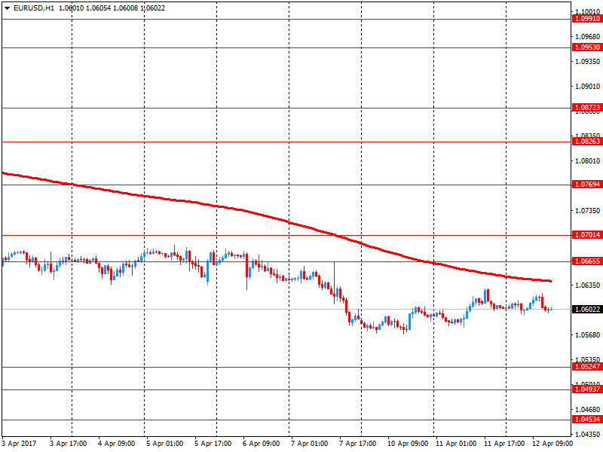Open the EURUSD,H1 chart dropdown arrow

7,8
